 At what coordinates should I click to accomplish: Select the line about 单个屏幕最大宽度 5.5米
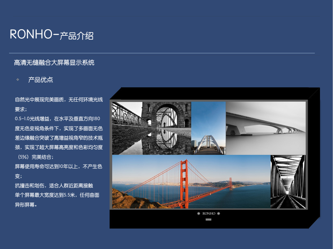point(57,195)
